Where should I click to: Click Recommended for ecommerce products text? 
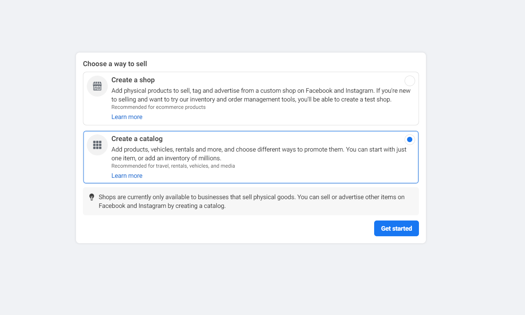pos(158,107)
